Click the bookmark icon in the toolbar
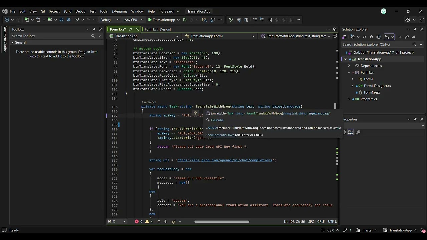Viewport: 427px width, 240px height. click(270, 20)
